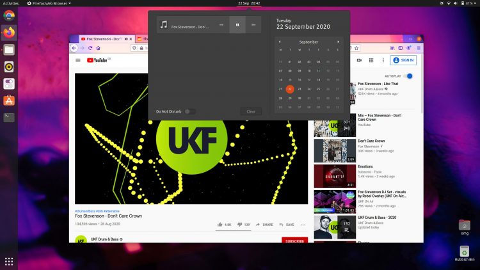
Task: Toggle Firefox sidebar icon
Action: [x=401, y=48]
